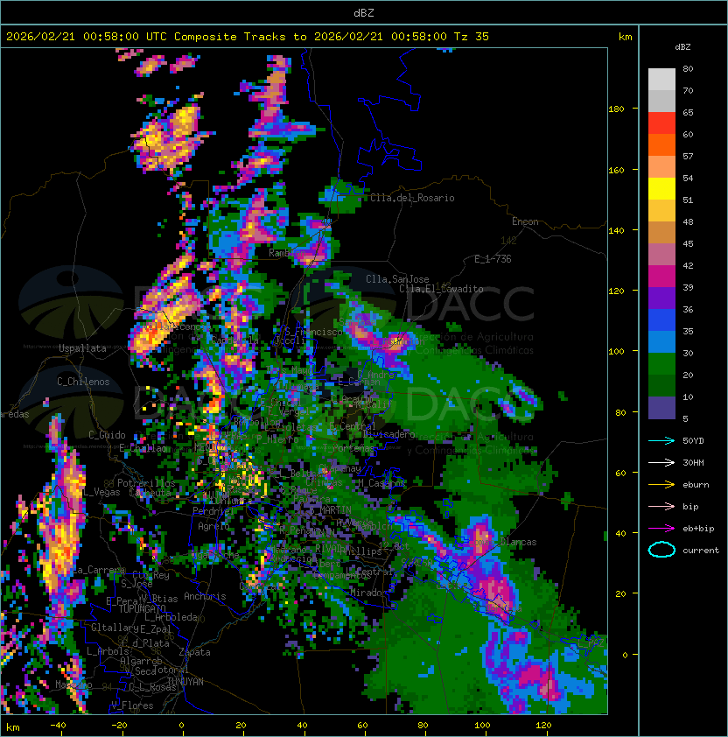Select the light gray swatch below 80 dBZ
Viewport: 728px width, 737px height.
point(661,80)
